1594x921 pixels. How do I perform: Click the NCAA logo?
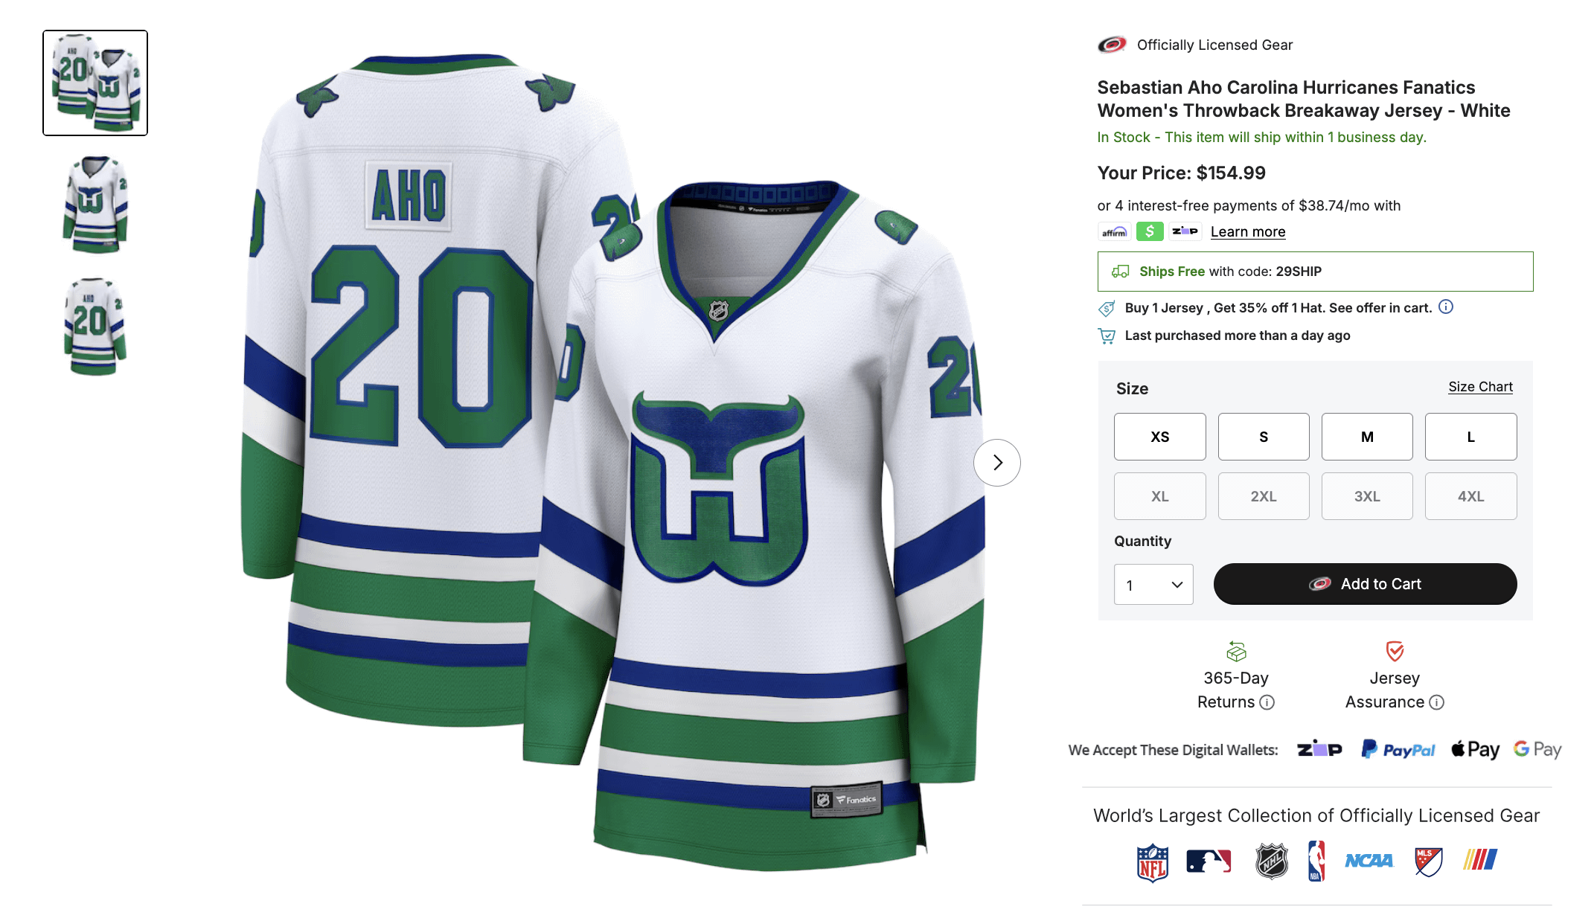click(1369, 861)
